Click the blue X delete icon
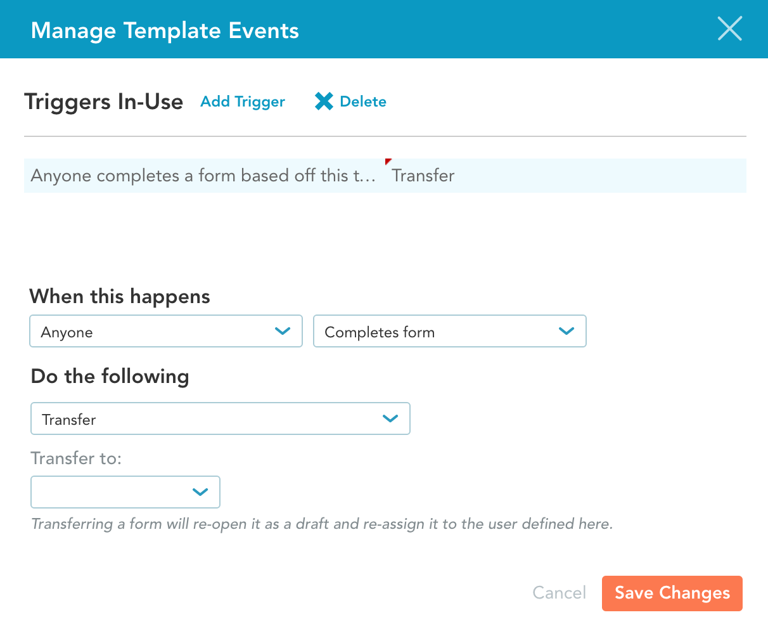Screen dimensions: 768x629 [x=324, y=101]
